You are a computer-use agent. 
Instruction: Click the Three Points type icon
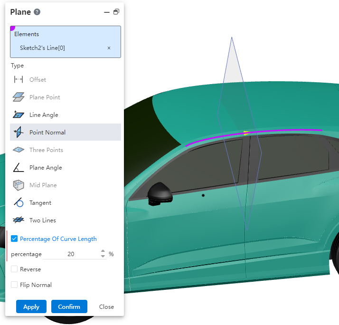19,150
